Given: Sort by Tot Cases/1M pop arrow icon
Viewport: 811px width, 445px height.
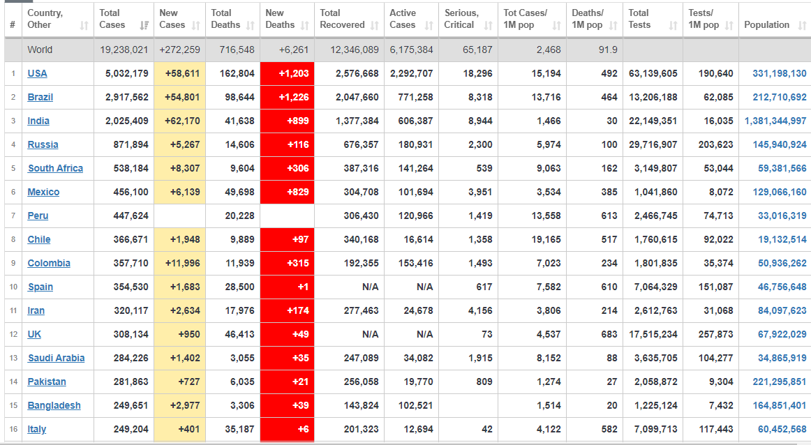Looking at the screenshot, I should 556,25.
